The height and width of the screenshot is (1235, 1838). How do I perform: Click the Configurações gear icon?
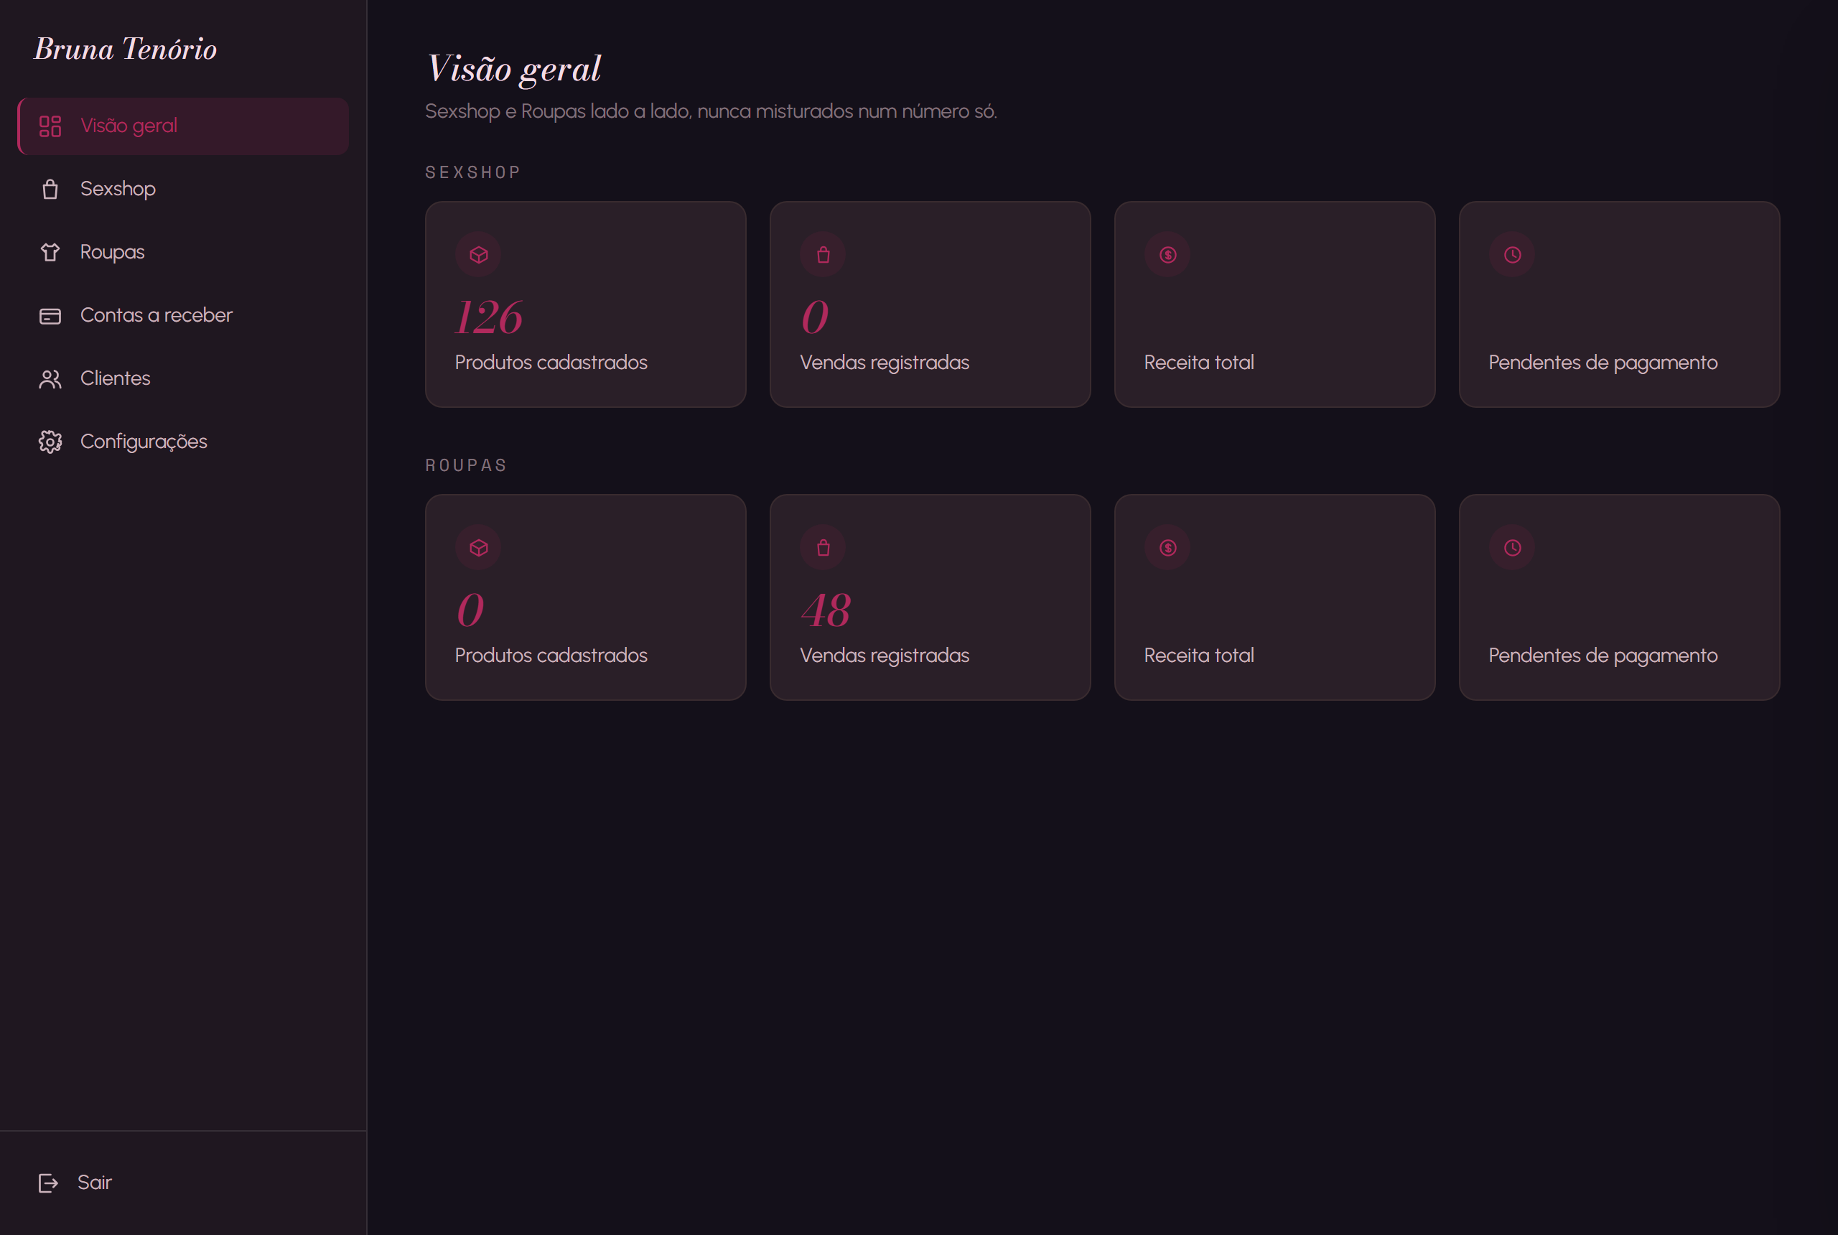tap(50, 442)
